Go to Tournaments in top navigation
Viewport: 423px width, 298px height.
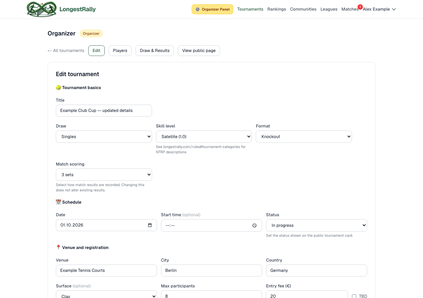(x=250, y=9)
